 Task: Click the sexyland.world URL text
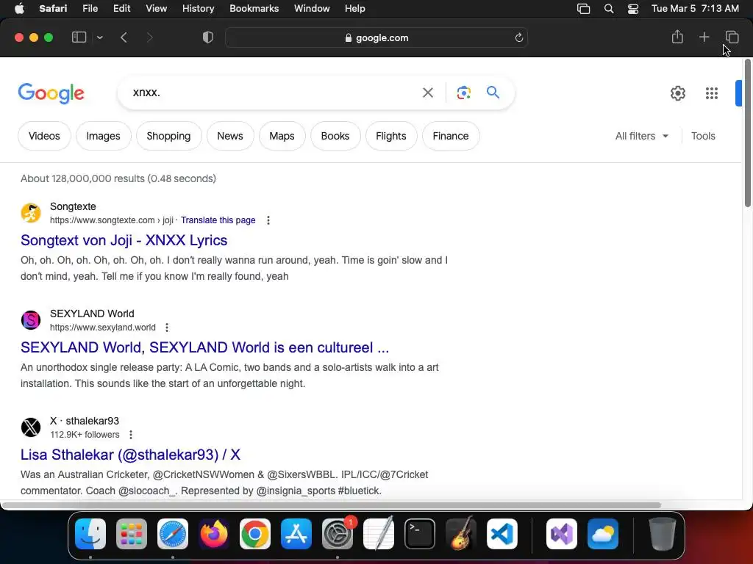(103, 328)
